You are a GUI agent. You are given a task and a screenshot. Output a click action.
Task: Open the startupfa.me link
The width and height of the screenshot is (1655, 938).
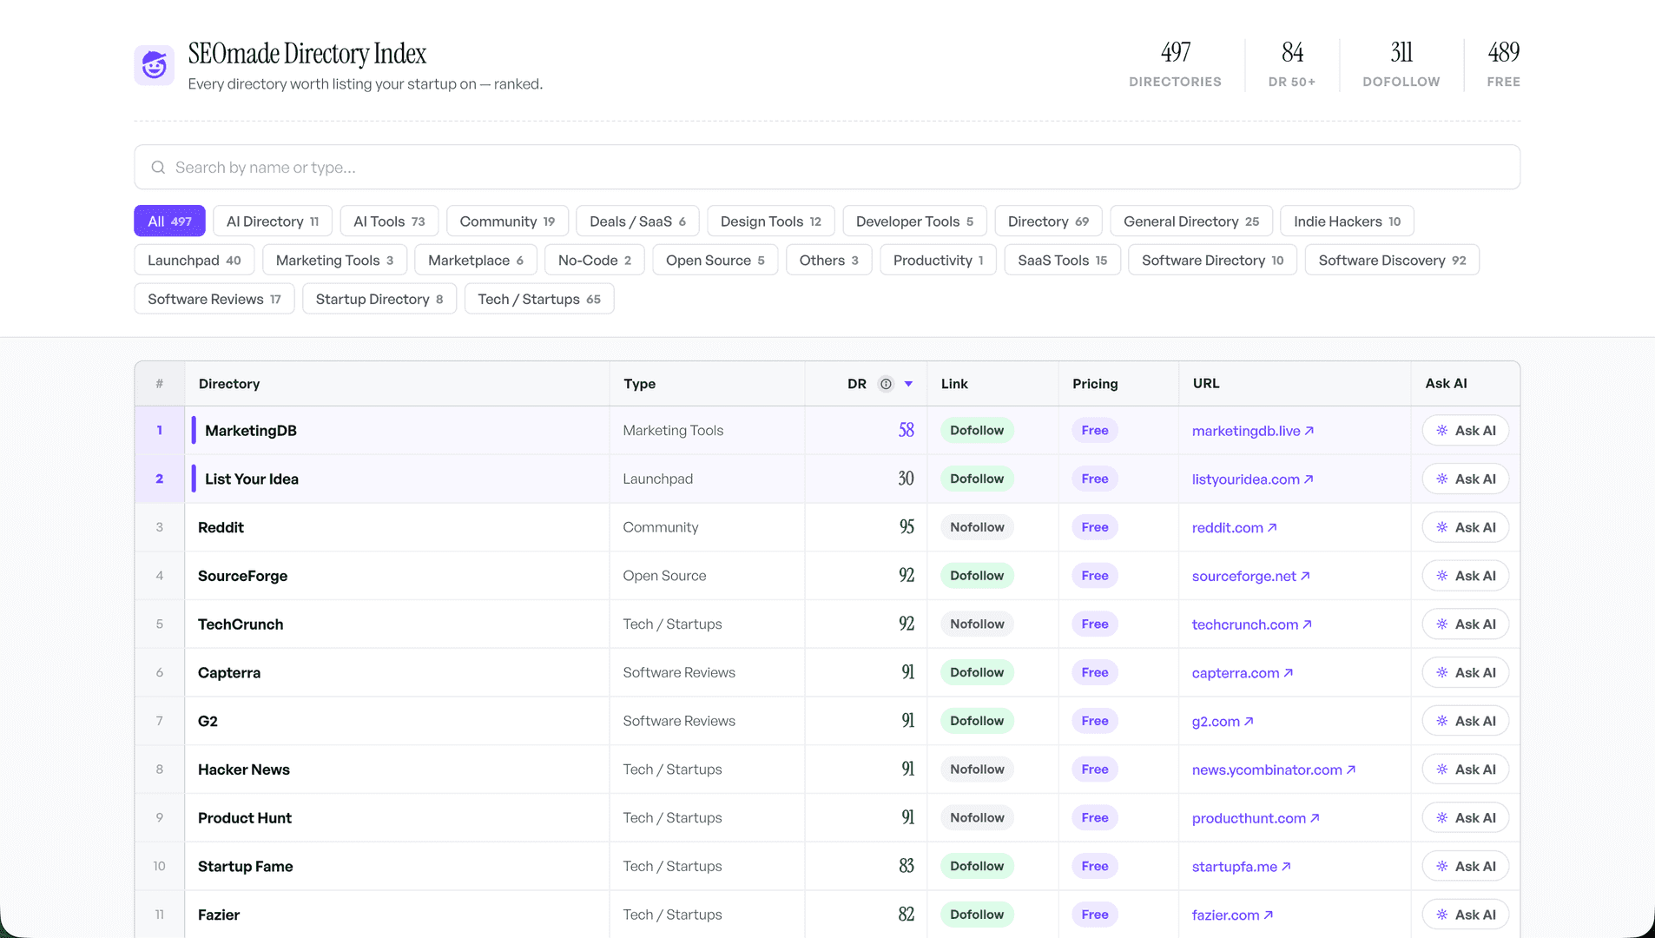click(1242, 867)
